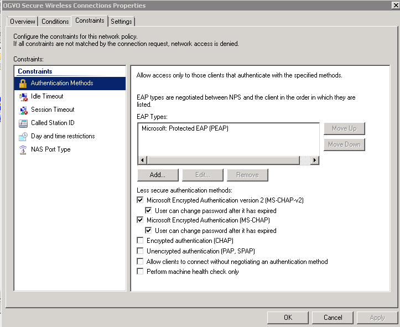Select the Called Station ID icon
This screenshot has height=327, width=400.
coord(23,123)
